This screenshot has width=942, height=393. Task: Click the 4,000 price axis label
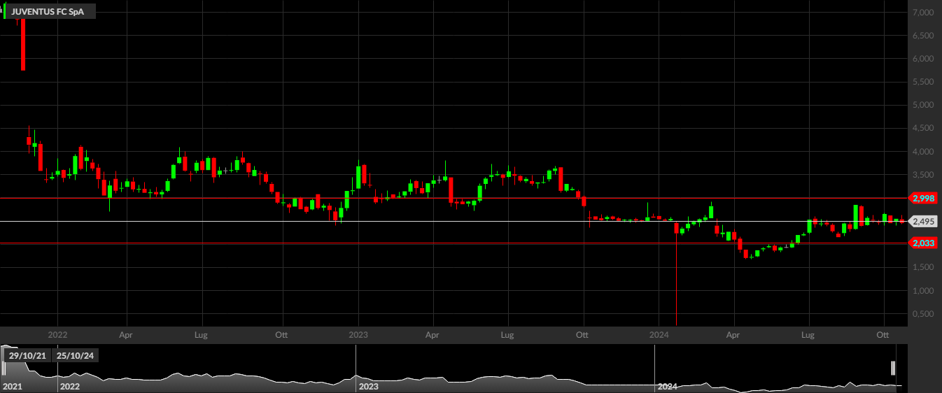[x=923, y=152]
